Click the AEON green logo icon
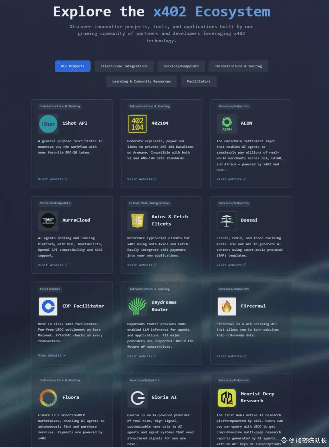 pos(227,124)
